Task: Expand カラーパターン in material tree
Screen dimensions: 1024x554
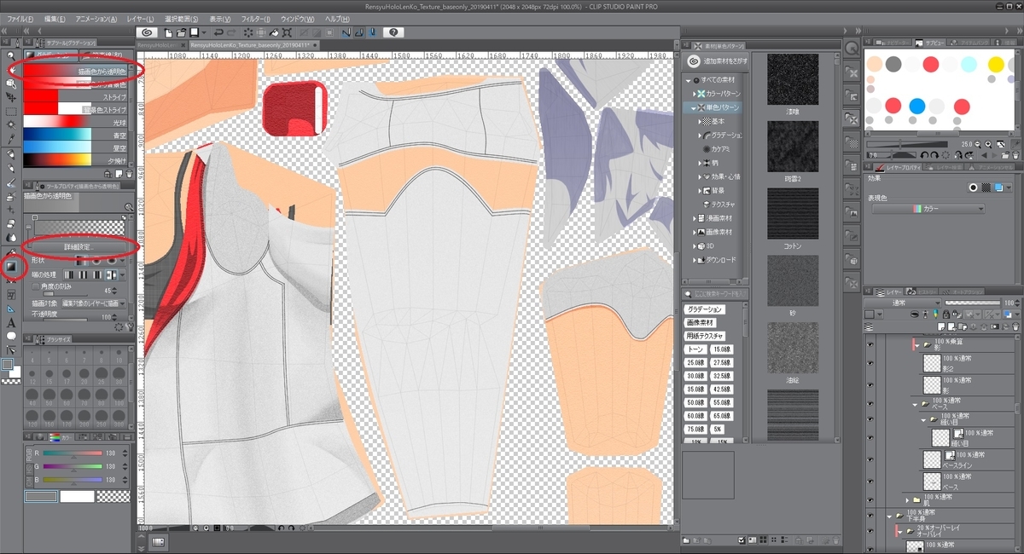Action: (x=693, y=94)
